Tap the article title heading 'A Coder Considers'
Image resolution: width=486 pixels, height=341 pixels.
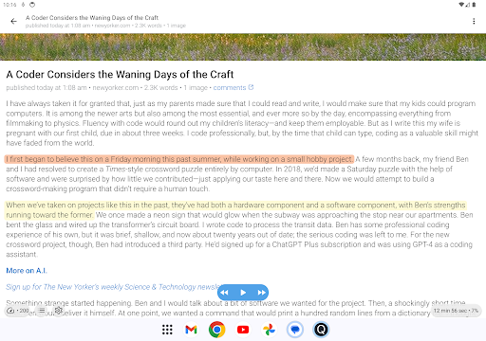click(x=120, y=75)
